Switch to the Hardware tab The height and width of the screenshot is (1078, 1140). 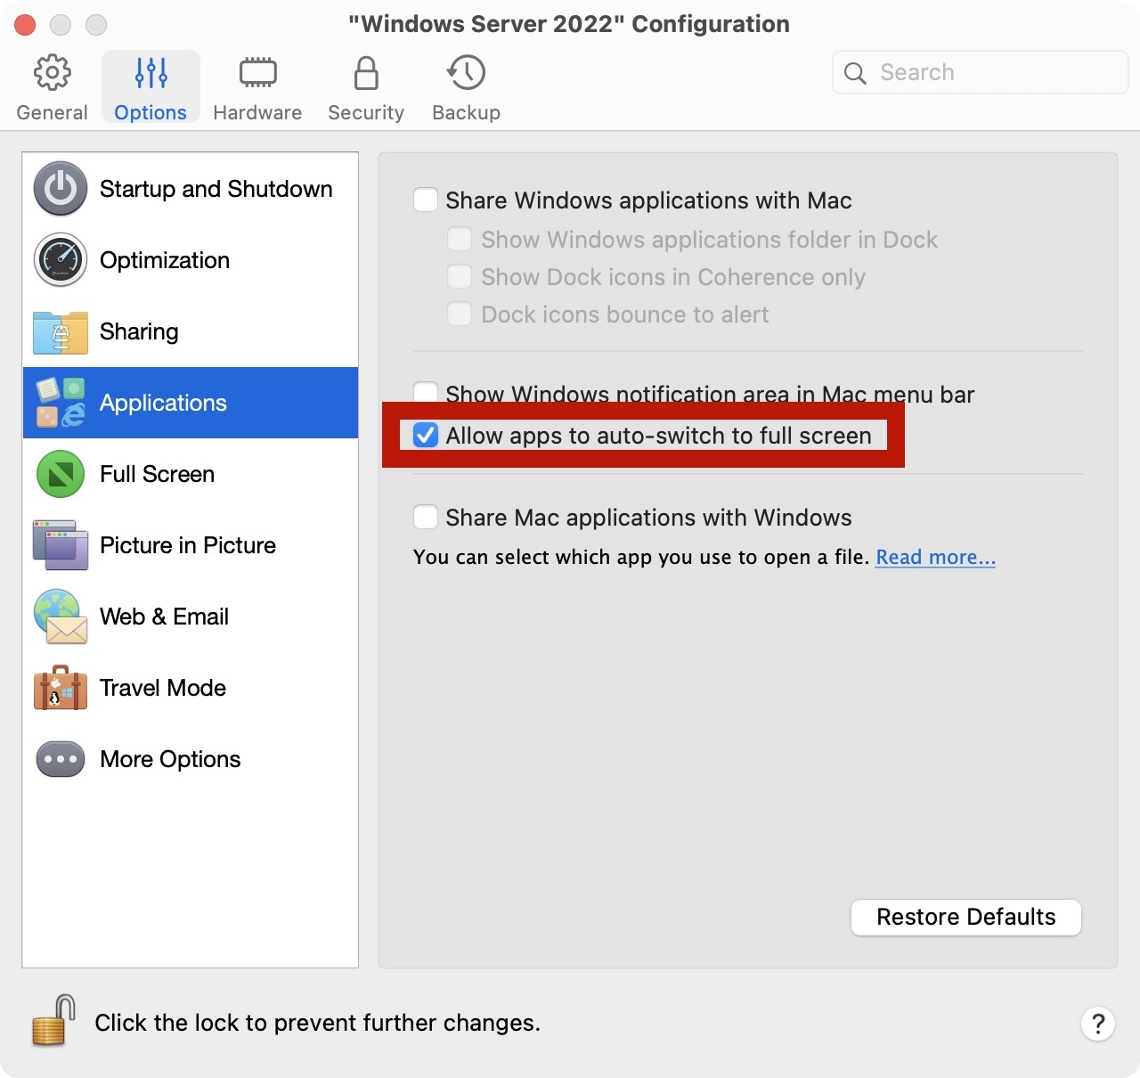(257, 87)
